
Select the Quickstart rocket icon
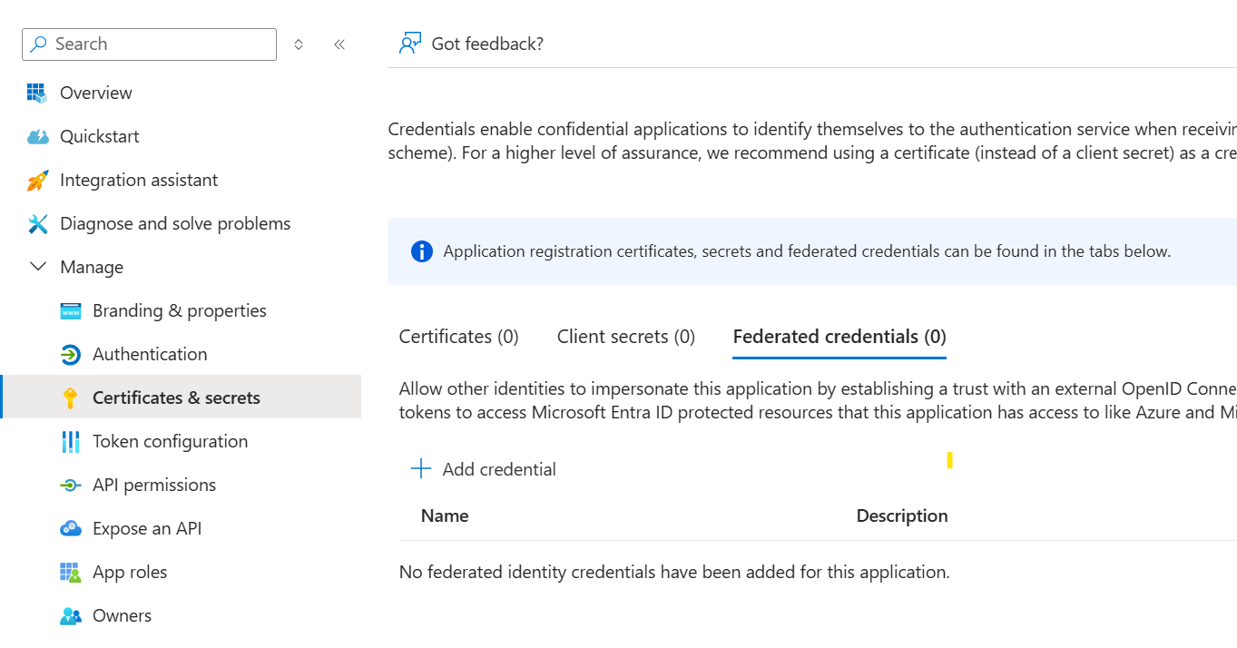click(x=36, y=136)
